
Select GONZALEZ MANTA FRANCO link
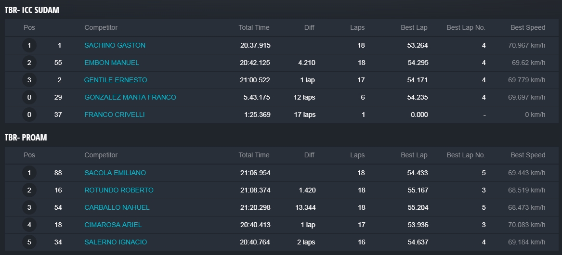130,97
